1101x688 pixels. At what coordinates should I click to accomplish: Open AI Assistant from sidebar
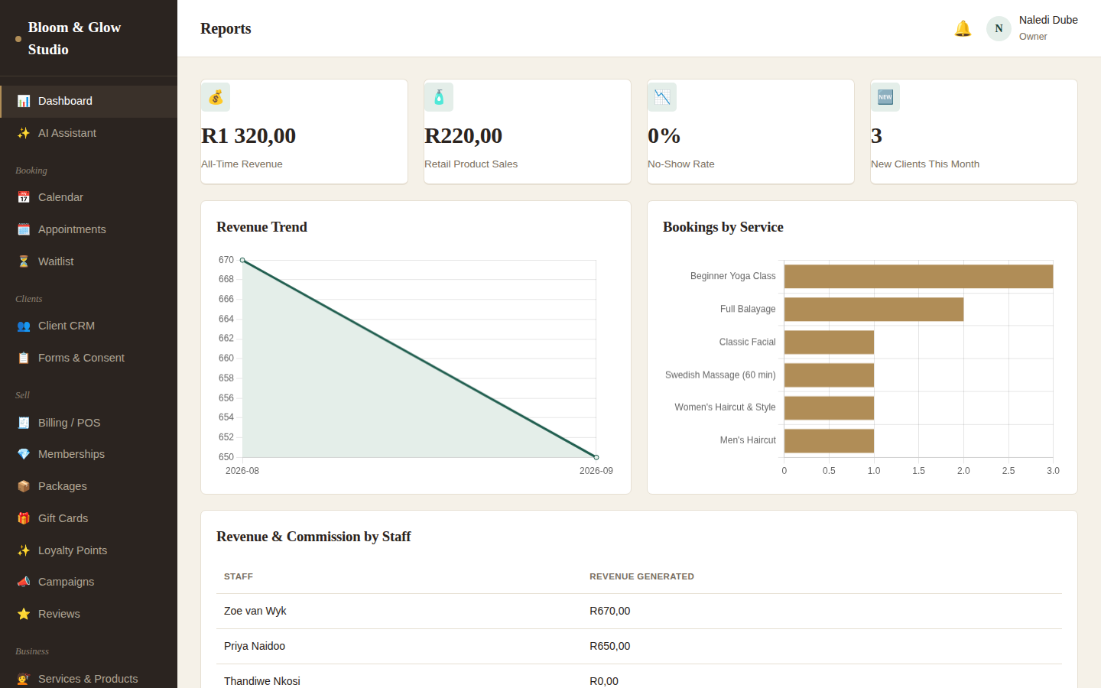(89, 133)
